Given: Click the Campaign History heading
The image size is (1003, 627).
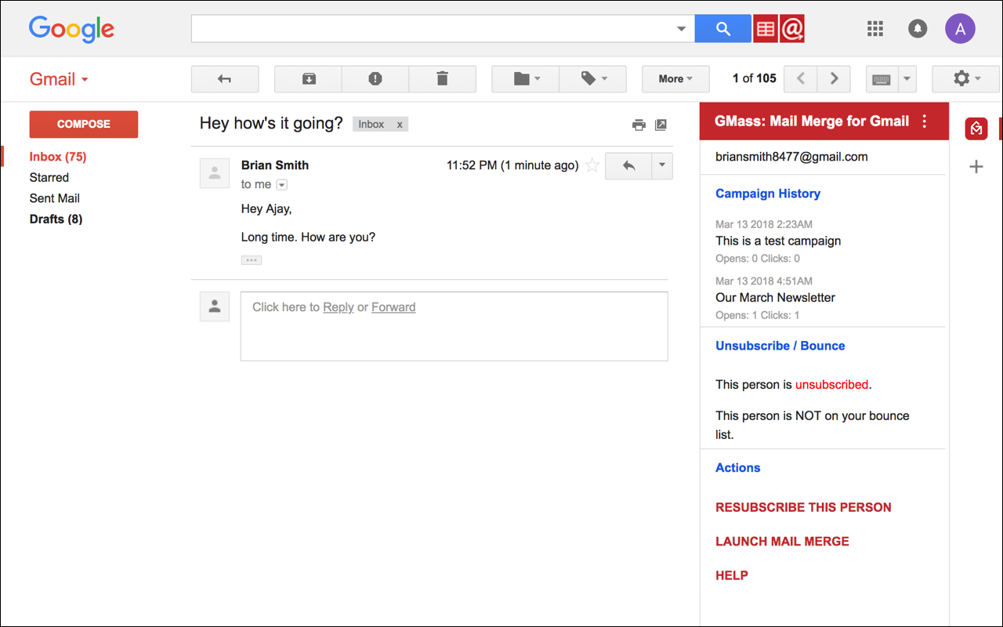Looking at the screenshot, I should [x=768, y=194].
